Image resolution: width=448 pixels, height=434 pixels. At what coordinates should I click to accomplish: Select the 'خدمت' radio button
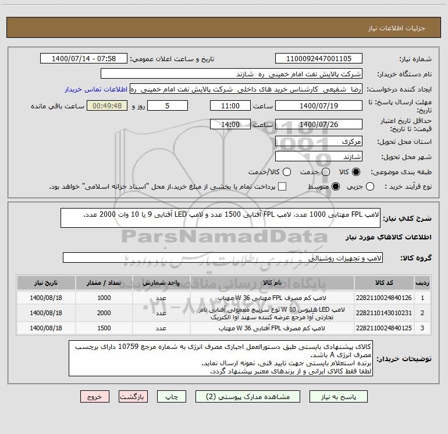[x=326, y=172]
